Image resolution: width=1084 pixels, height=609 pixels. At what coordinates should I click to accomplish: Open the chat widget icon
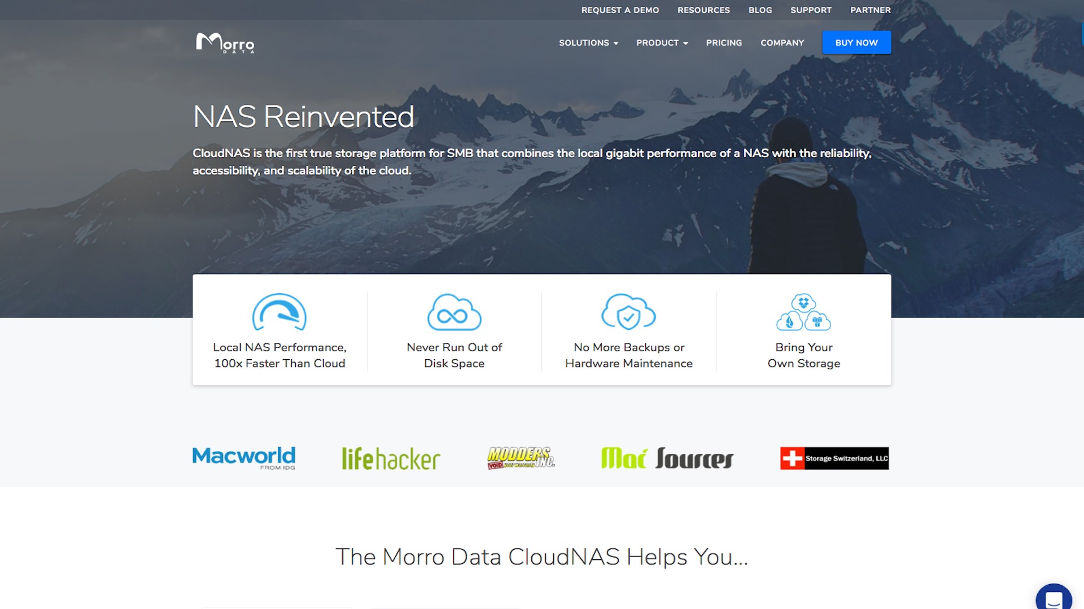point(1053,599)
